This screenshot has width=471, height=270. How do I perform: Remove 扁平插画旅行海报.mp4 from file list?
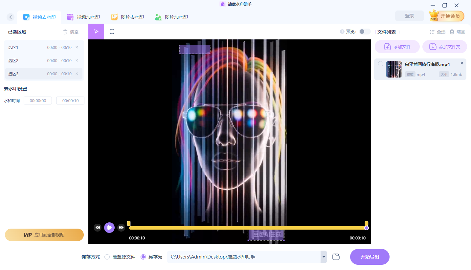tap(461, 63)
